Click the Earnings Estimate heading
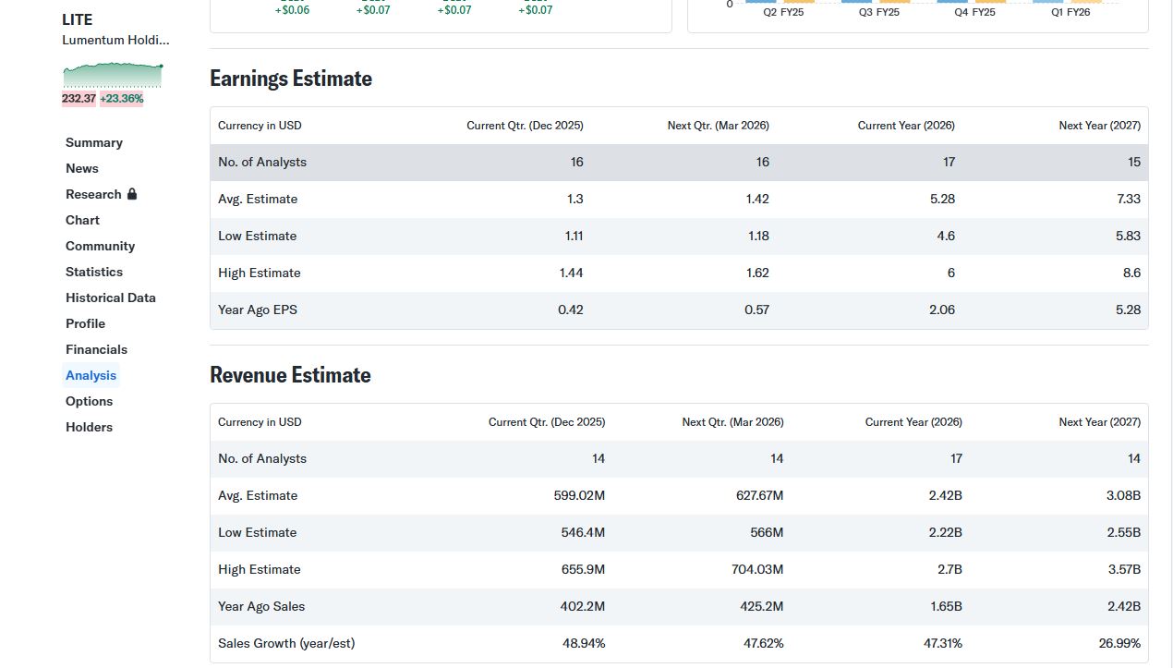The image size is (1173, 668). click(290, 79)
